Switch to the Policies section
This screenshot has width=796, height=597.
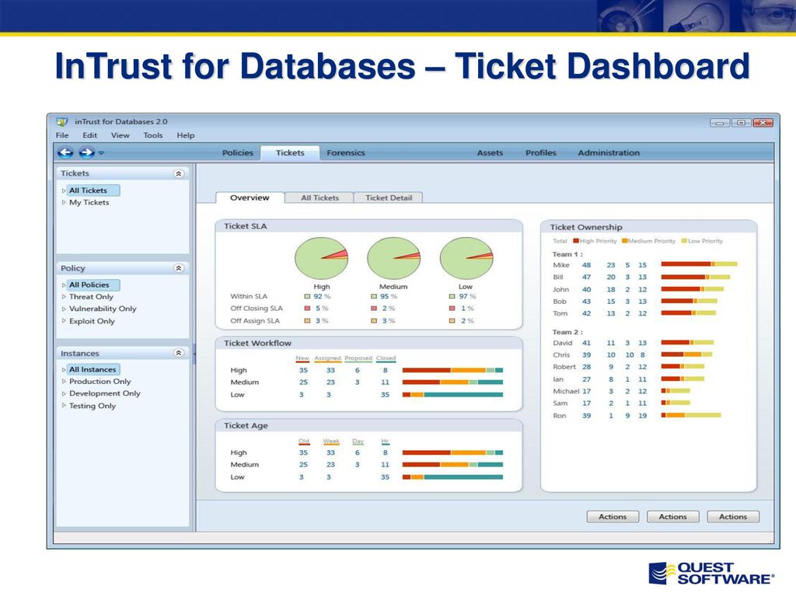[238, 153]
